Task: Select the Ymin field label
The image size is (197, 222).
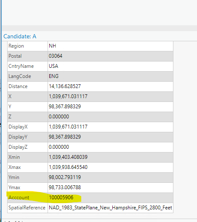Action: 14,177
